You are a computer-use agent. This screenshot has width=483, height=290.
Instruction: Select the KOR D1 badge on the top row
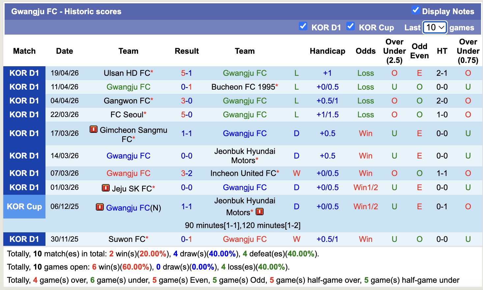[24, 73]
